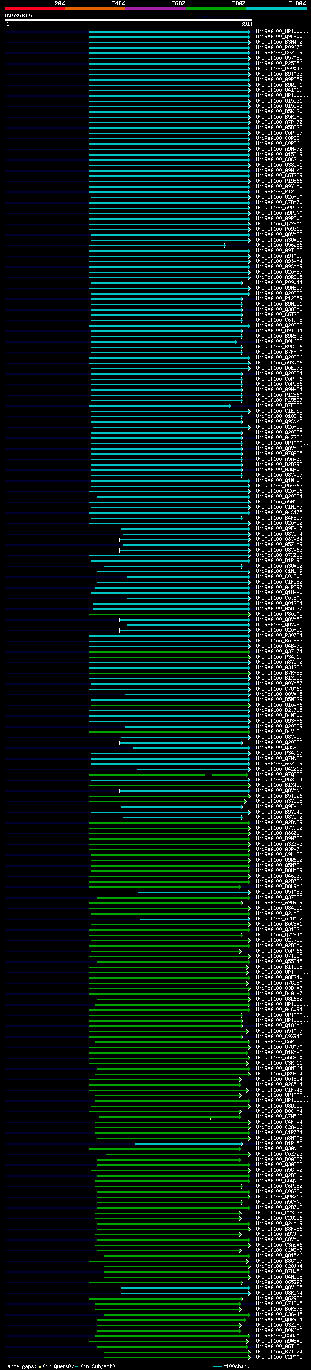Select label UniRef100_A9YUY0

pyautogui.click(x=279, y=186)
